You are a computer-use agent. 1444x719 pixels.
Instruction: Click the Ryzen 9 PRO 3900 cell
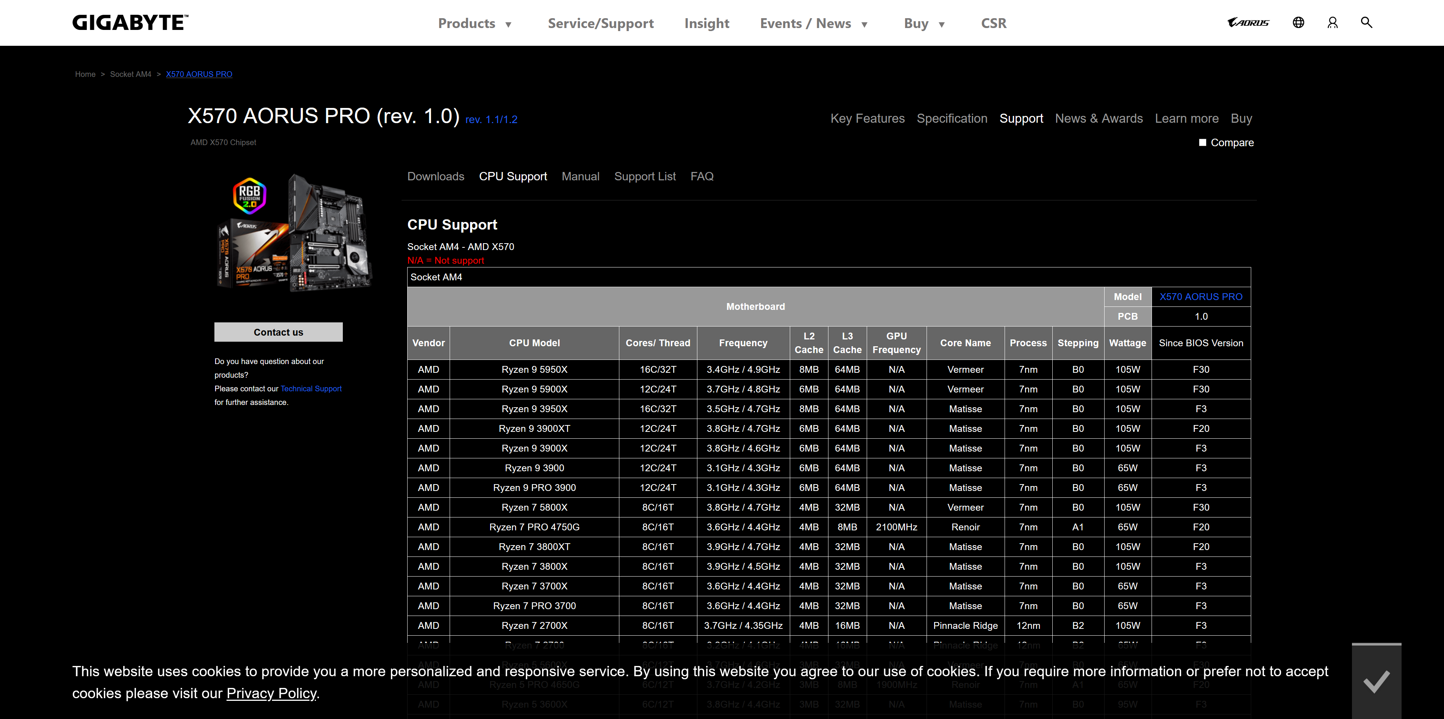pyautogui.click(x=534, y=488)
